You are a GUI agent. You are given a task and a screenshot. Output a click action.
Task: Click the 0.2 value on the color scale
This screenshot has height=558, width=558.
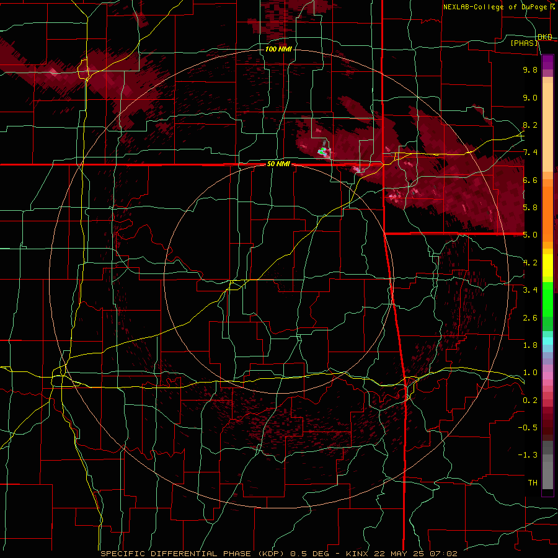530,401
